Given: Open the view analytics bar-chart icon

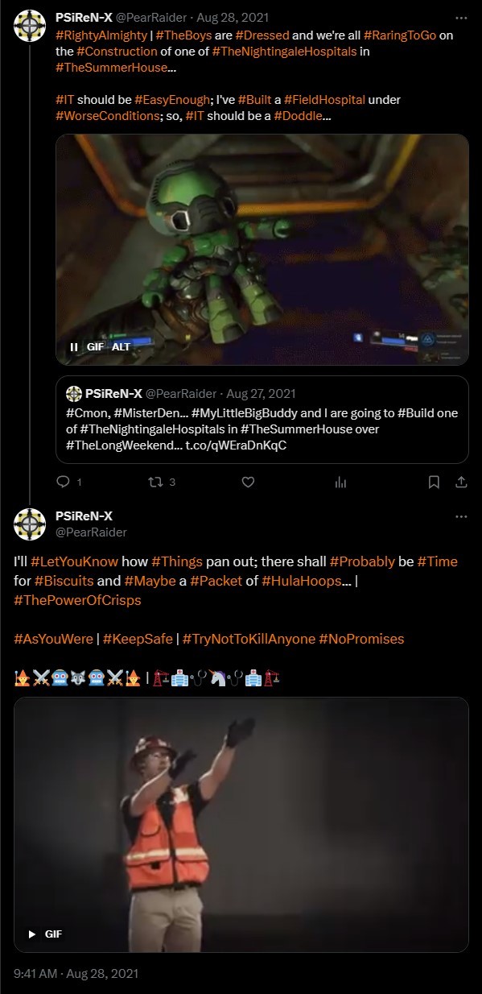Looking at the screenshot, I should click(x=341, y=482).
